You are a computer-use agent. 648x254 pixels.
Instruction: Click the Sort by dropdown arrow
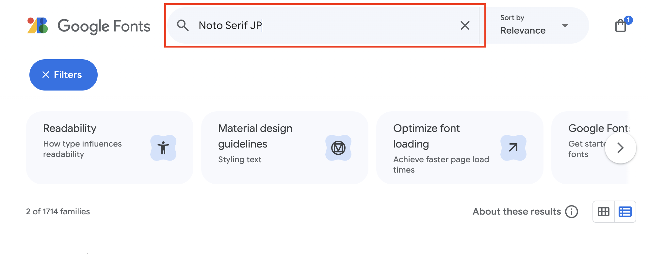coord(565,25)
